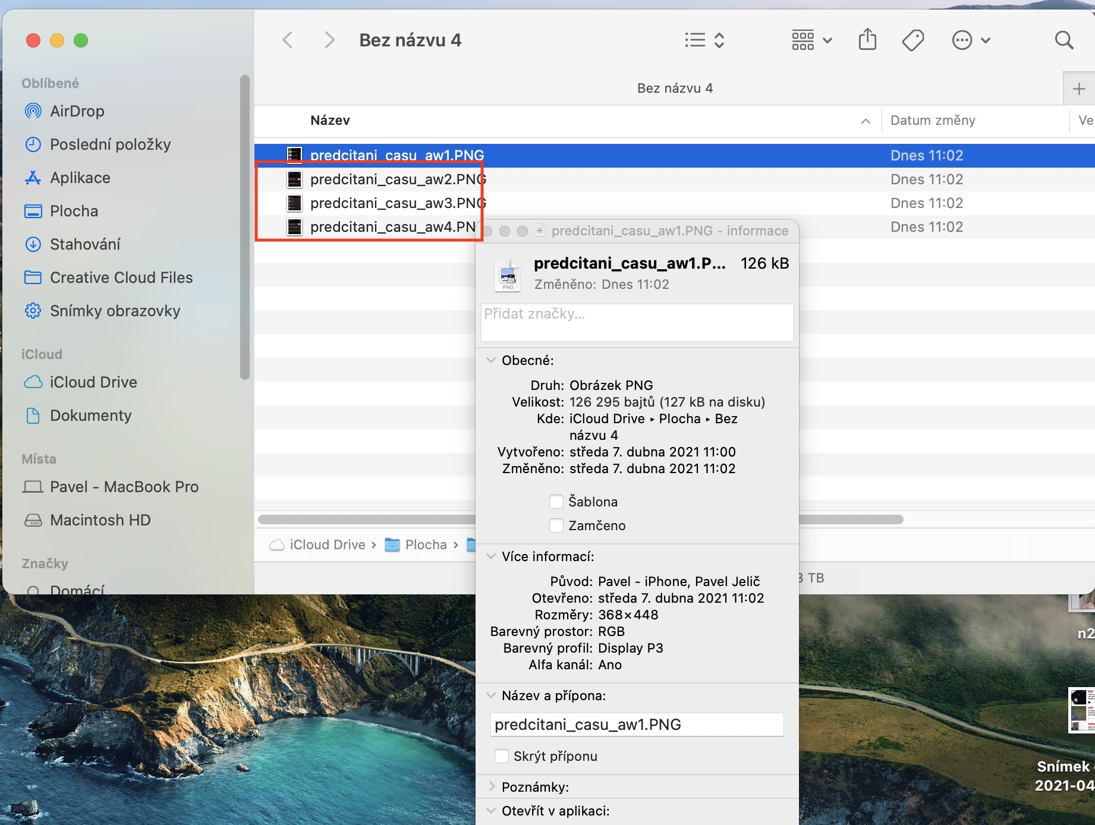Click the Snímek desktop file thumbnail
Image resolution: width=1095 pixels, height=825 pixels.
[x=1081, y=710]
